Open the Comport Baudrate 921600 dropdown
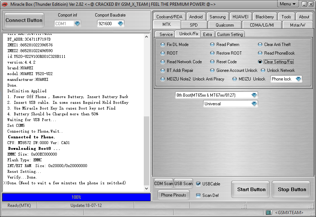 click(x=120, y=24)
